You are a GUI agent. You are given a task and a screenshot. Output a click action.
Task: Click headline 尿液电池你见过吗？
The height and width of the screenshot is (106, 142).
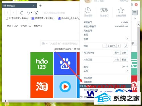(x=64, y=49)
